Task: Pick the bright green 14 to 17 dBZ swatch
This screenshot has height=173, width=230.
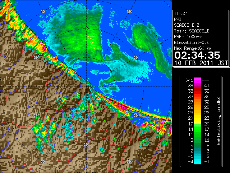Action: [198, 129]
